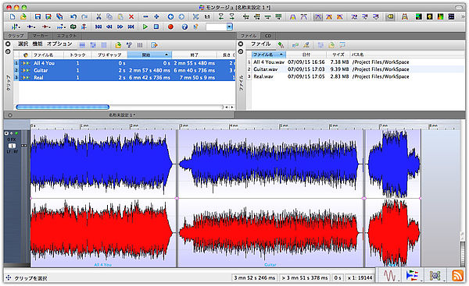This screenshot has height=286, width=469.
Task: Start playback with the green play button
Action: [x=145, y=26]
